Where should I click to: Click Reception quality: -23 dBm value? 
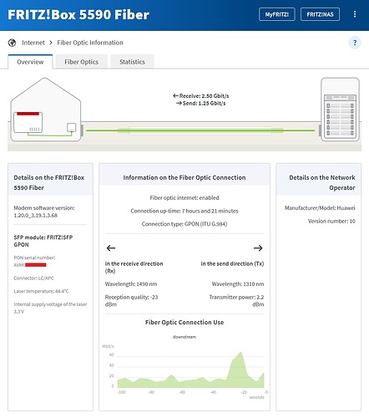click(131, 301)
